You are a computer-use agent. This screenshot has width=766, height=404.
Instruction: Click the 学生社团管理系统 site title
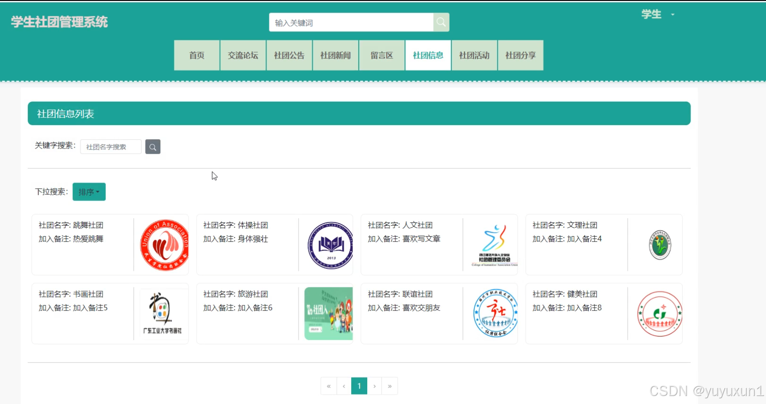tap(59, 22)
